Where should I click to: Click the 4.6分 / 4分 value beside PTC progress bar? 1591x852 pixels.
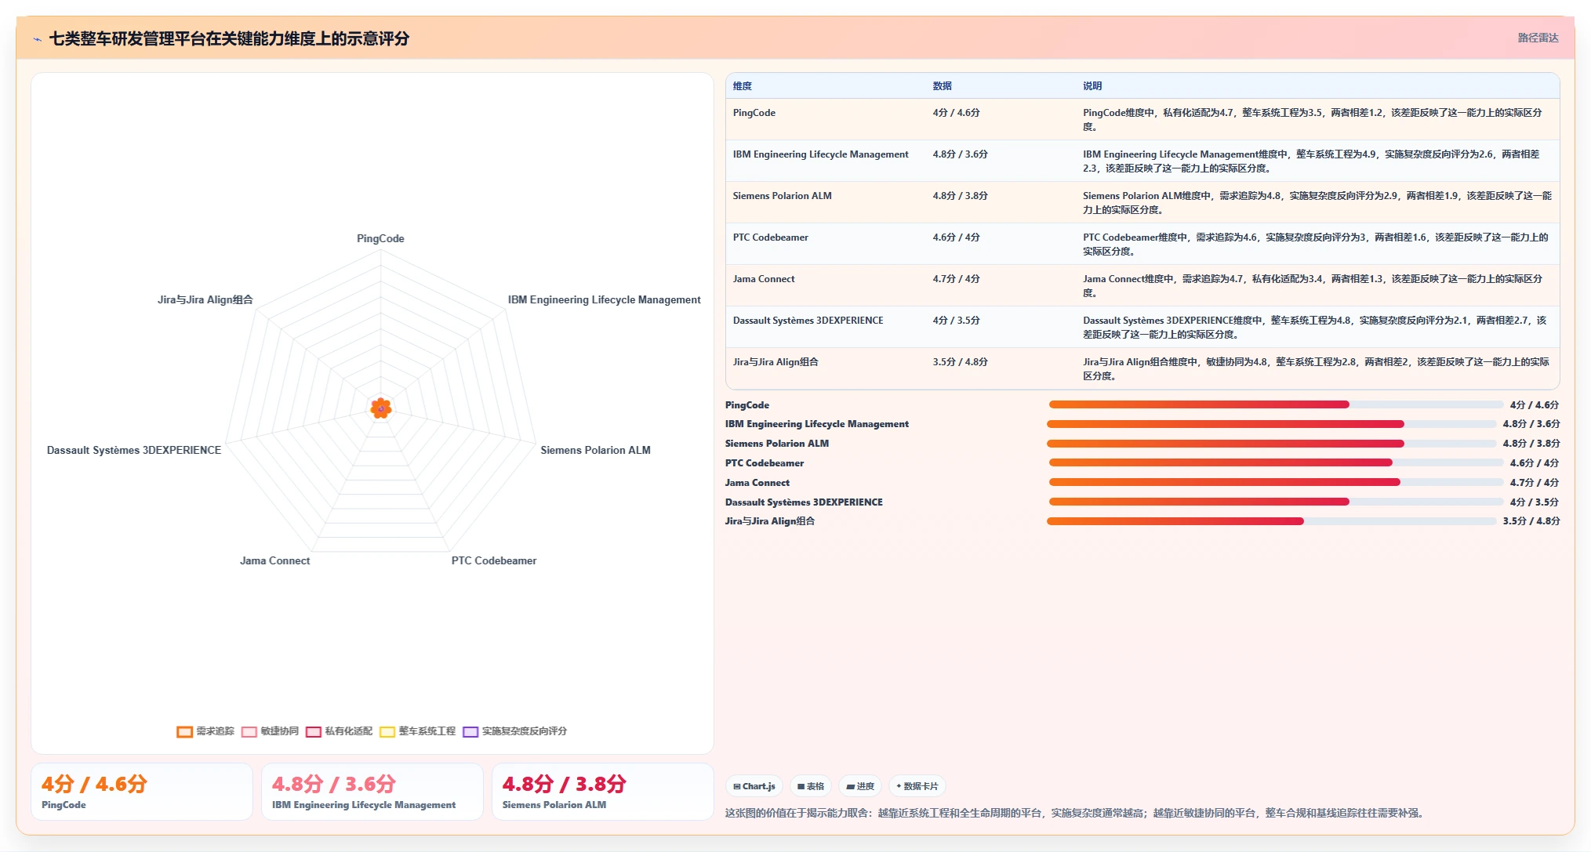[1534, 463]
